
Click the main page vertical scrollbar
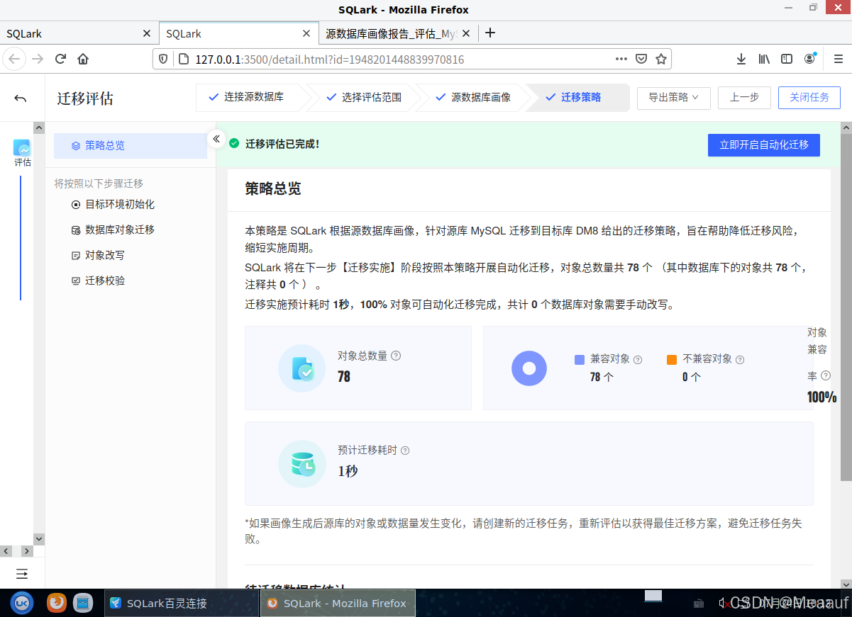(x=846, y=308)
